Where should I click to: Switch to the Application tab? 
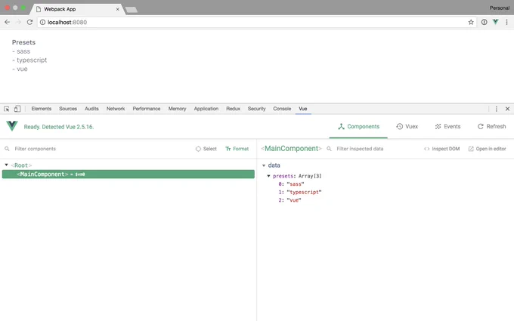(206, 109)
